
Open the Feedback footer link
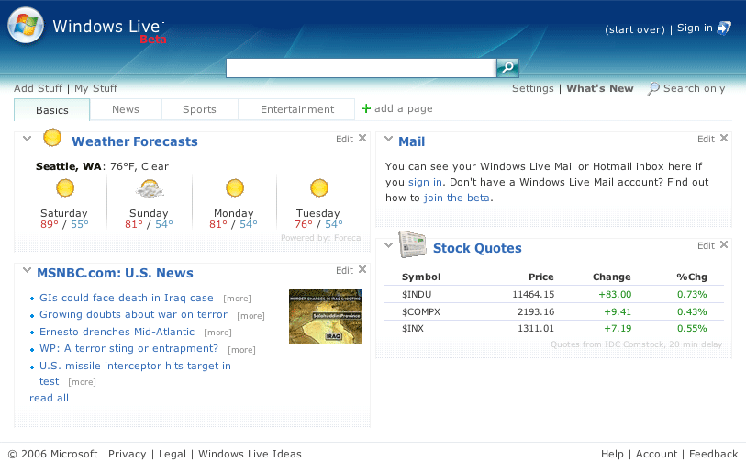713,454
